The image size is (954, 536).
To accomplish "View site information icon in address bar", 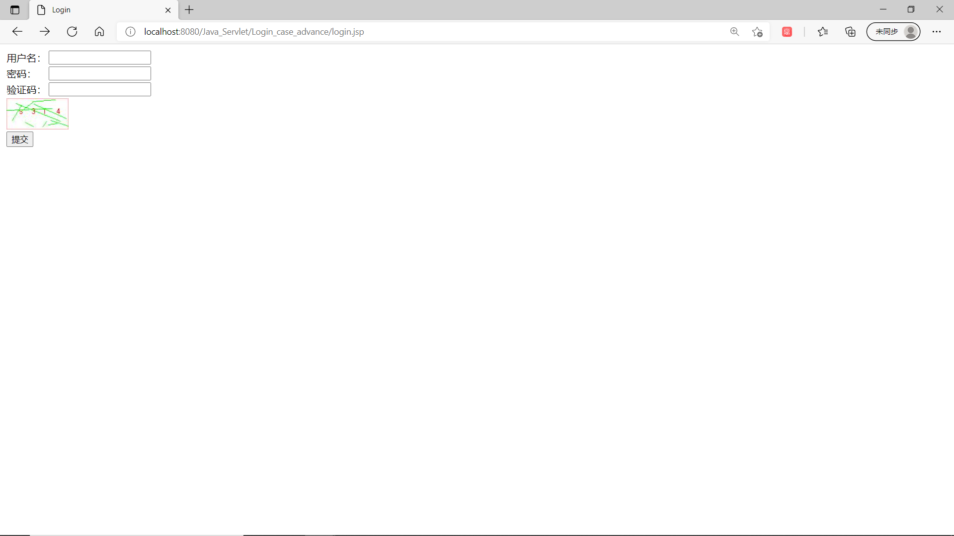I will pos(130,32).
